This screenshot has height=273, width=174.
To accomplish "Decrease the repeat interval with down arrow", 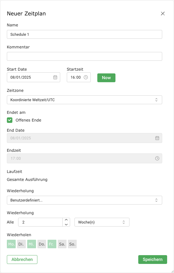I will click(x=66, y=224).
